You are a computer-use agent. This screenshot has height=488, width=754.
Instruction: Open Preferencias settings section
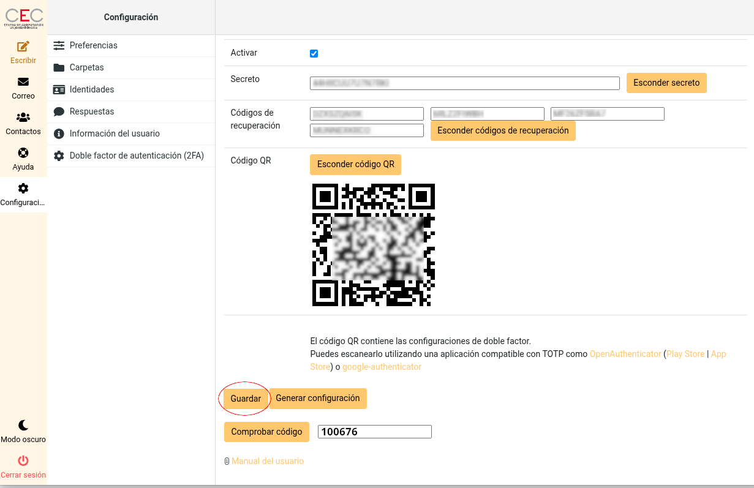pos(93,45)
